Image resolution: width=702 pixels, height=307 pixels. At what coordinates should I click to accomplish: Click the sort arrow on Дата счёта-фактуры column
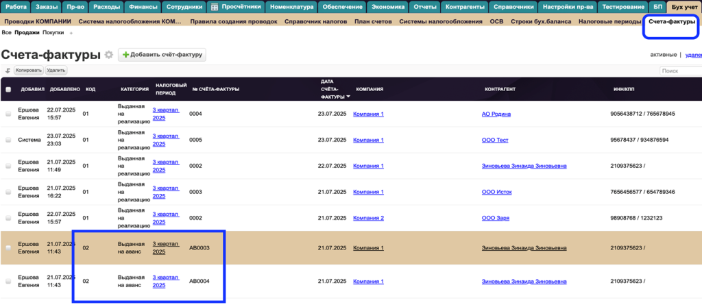pos(348,97)
